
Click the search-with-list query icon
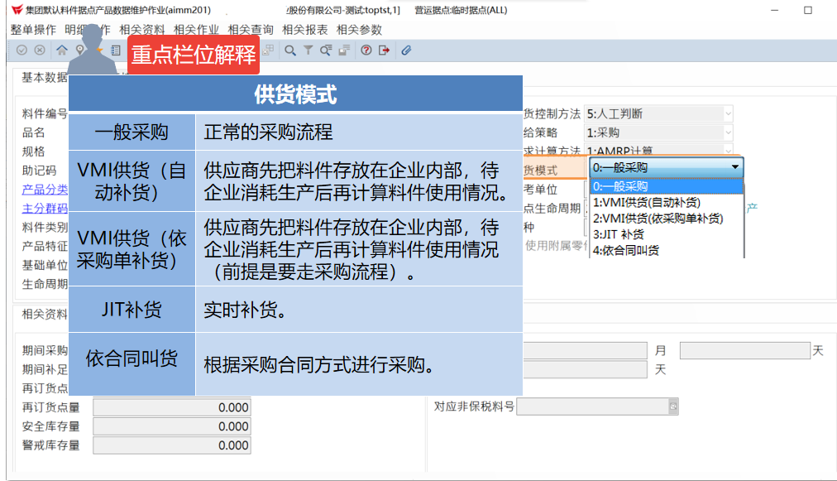point(326,51)
